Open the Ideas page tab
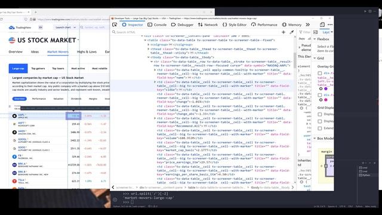382x215 pixels. point(35,52)
